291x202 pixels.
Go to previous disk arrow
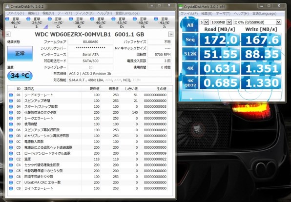point(8,34)
